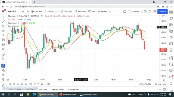Open the public chats panel icon
The width and height of the screenshot is (174, 97).
[171, 58]
